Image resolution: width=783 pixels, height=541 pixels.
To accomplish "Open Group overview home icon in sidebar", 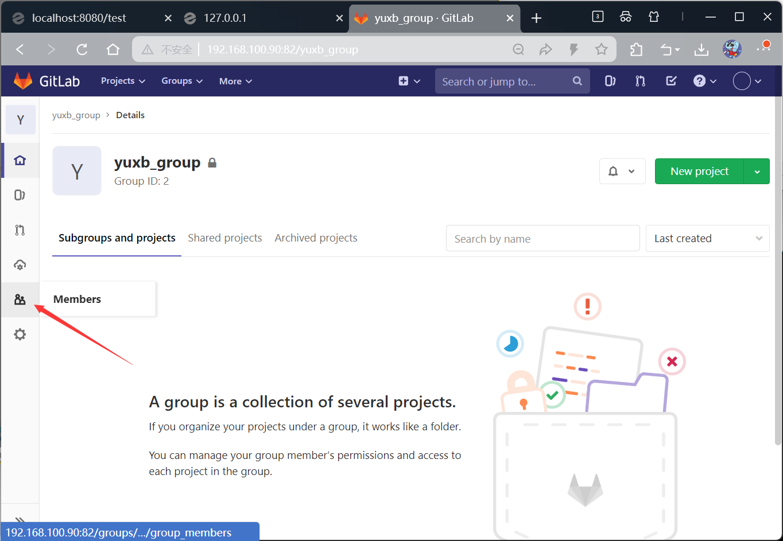I will [20, 160].
